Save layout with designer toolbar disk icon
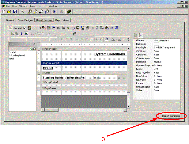The width and height of the screenshot is (189, 144). 78,28
